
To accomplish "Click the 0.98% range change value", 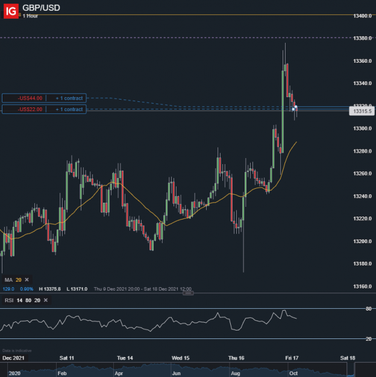I will click(27, 289).
